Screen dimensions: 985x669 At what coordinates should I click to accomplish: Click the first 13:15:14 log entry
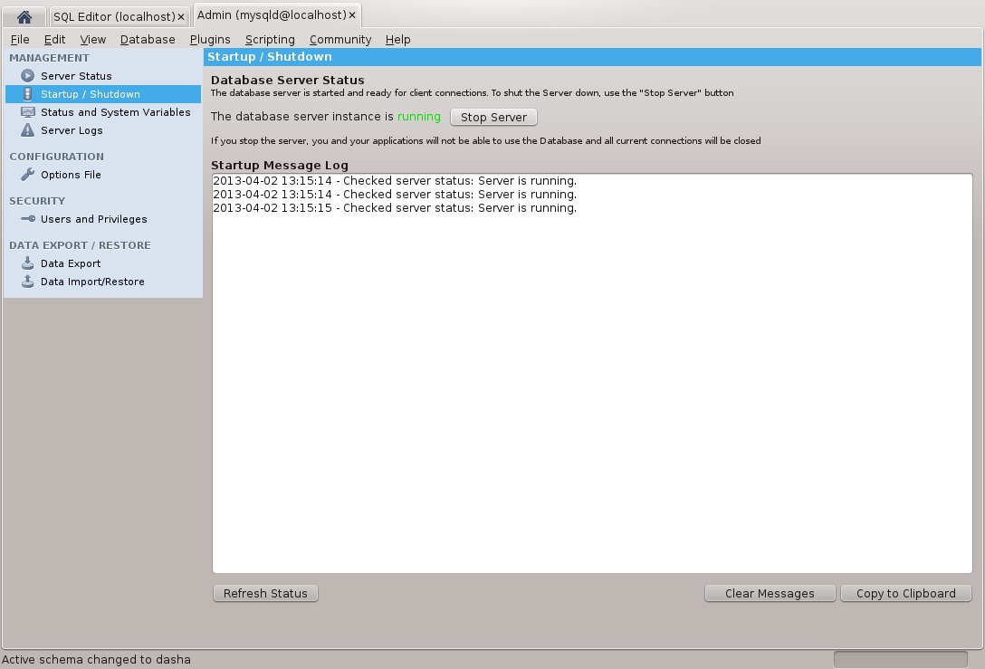point(395,181)
